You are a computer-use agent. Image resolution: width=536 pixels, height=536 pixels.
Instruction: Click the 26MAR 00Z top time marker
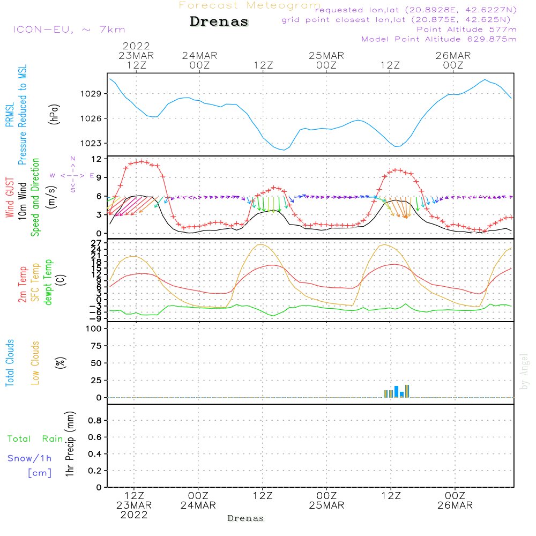(453, 60)
